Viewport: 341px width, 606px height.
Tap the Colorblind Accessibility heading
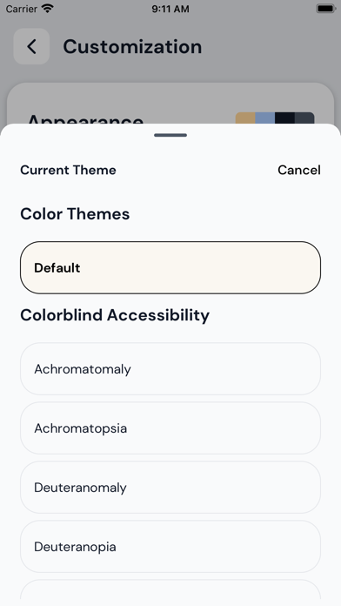point(115,315)
